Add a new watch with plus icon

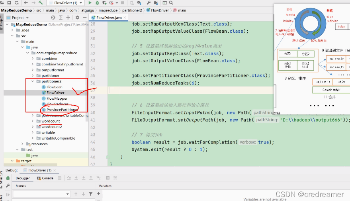click(99, 193)
